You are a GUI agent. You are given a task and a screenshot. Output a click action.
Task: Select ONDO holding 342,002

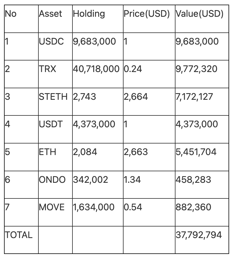(x=91, y=180)
